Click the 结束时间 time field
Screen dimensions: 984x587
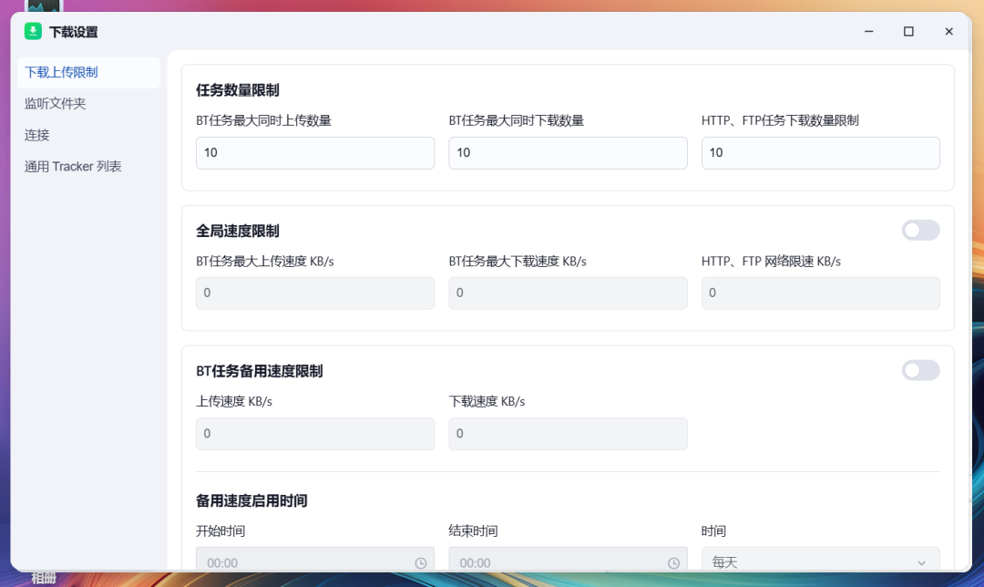coord(568,560)
